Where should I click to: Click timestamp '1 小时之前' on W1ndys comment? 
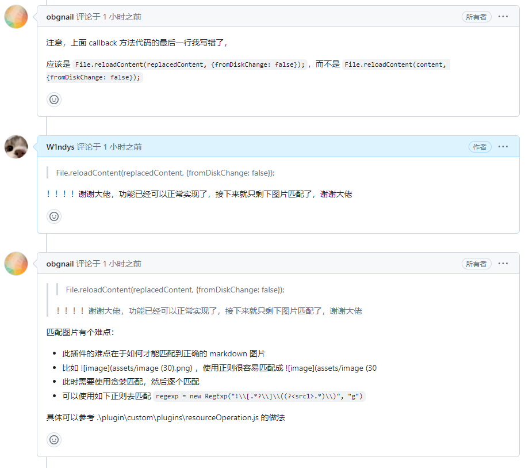[122, 147]
